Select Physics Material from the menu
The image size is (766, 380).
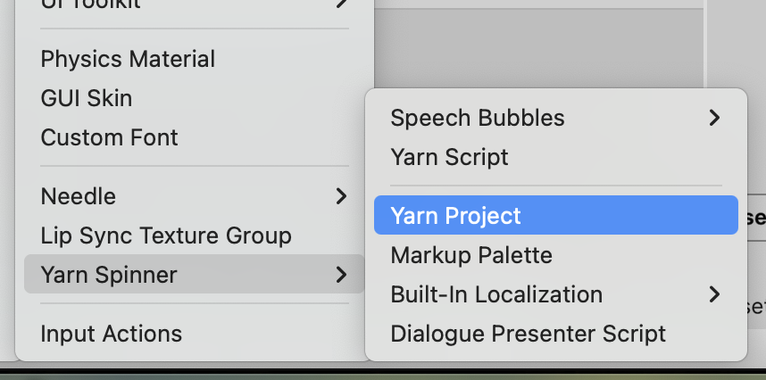pos(128,60)
